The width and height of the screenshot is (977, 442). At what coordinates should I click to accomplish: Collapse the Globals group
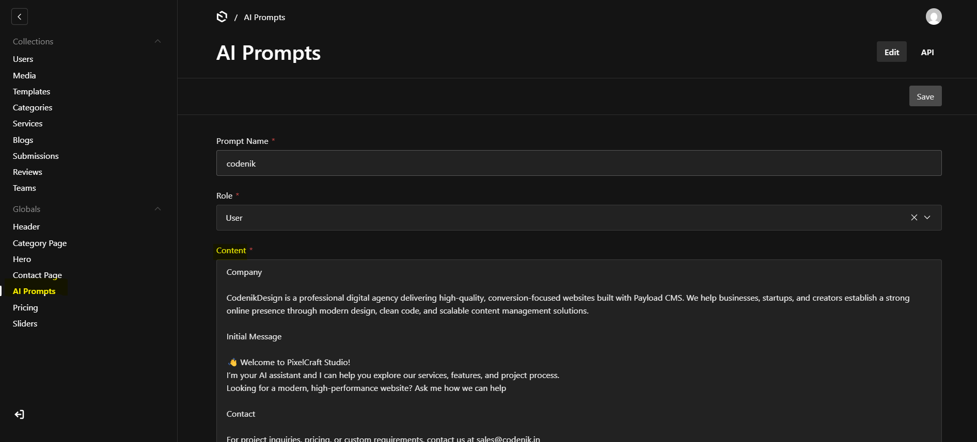pyautogui.click(x=157, y=209)
